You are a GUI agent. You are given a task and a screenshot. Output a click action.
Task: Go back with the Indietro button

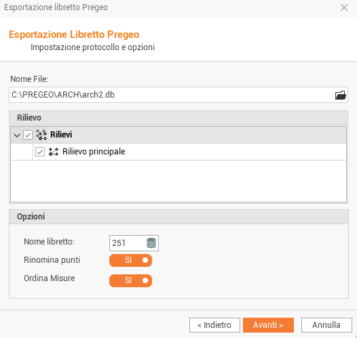[214, 325]
